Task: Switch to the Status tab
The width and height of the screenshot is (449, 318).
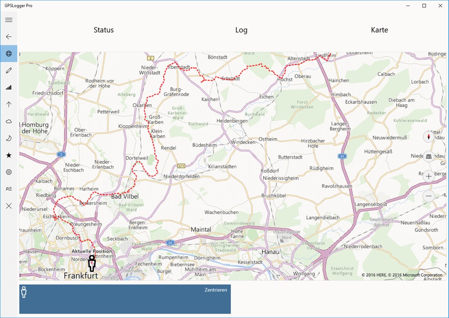Action: (x=103, y=30)
